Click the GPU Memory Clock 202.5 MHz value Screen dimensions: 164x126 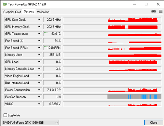tap(52, 27)
